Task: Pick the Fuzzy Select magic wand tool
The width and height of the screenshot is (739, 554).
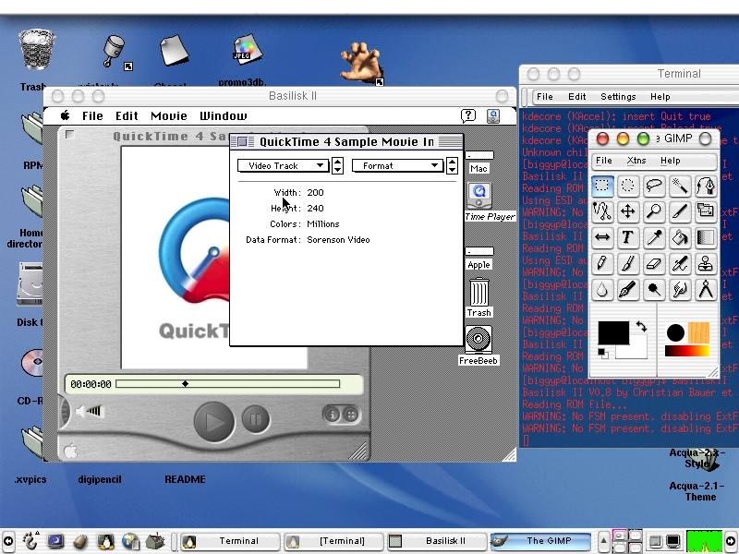Action: [680, 186]
